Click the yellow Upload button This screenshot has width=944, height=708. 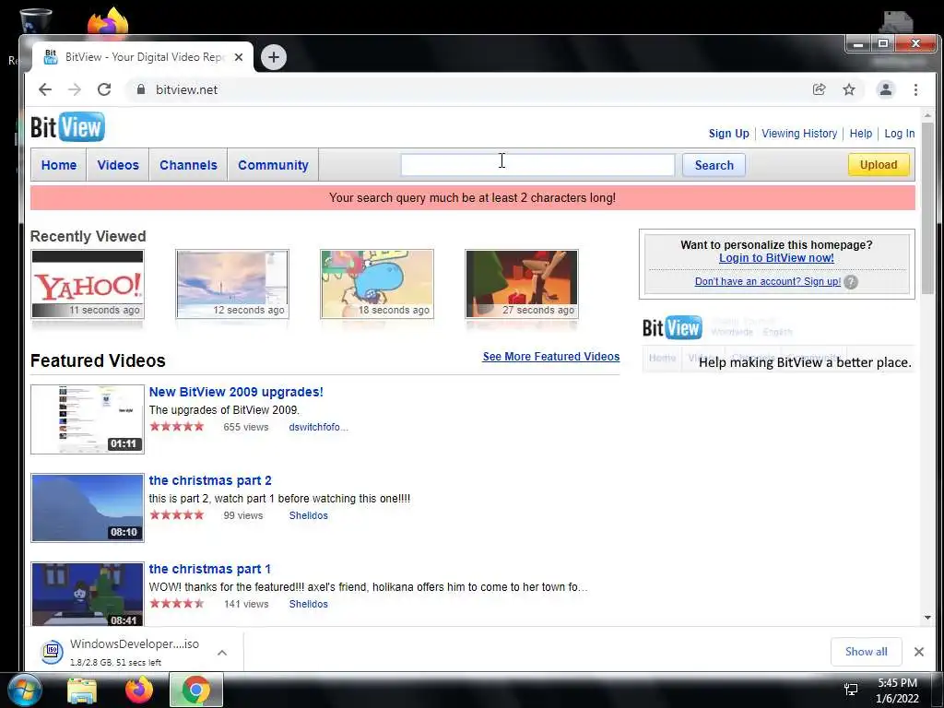pyautogui.click(x=879, y=164)
